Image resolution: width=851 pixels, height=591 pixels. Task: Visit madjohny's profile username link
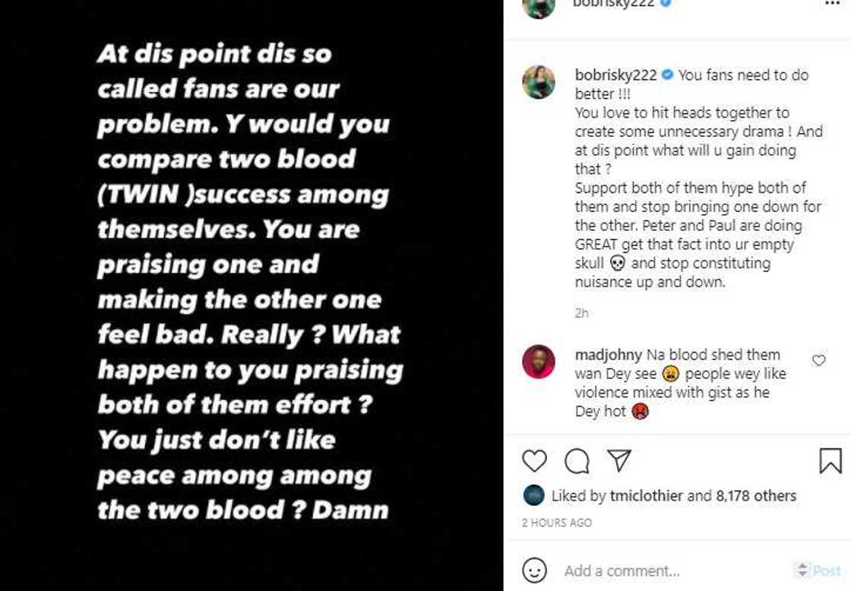click(609, 355)
